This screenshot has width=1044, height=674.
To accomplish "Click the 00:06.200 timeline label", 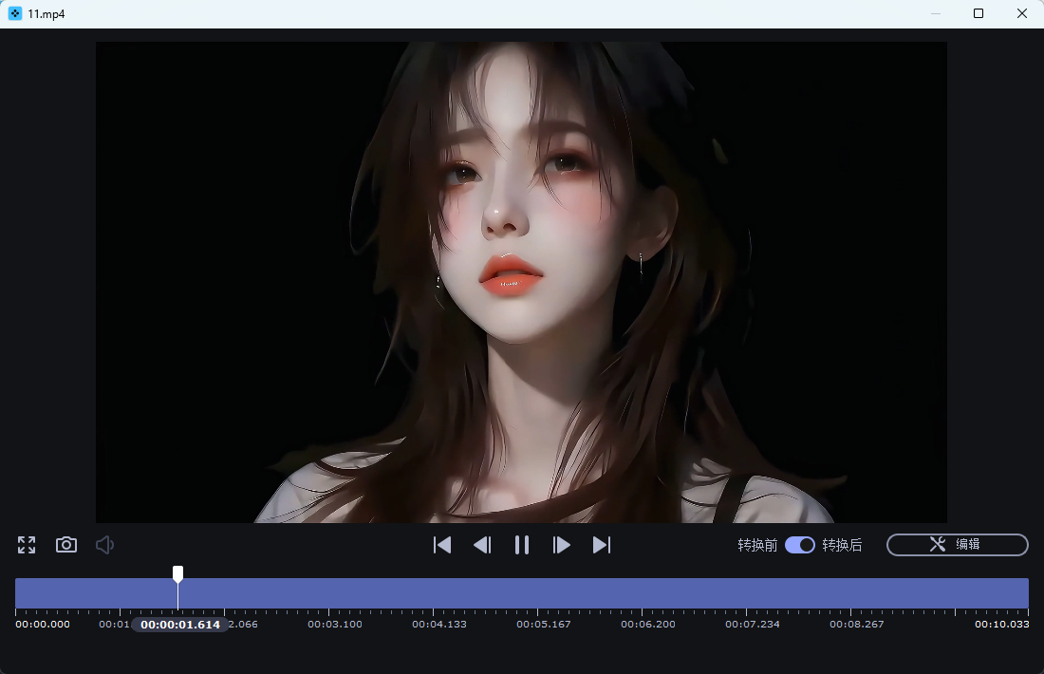I will pos(648,624).
